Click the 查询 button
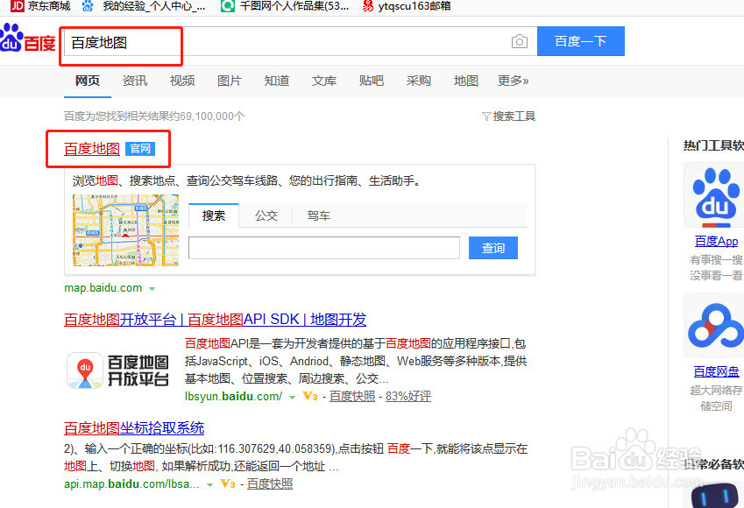Viewport: 744px width, 508px height. point(493,248)
